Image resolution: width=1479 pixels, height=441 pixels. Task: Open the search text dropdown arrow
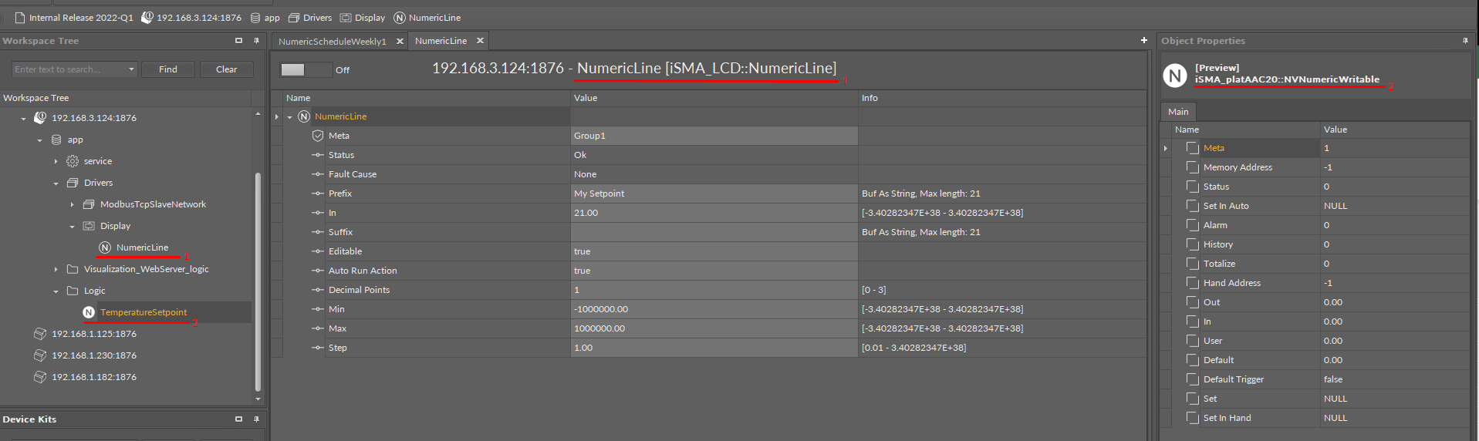point(131,69)
